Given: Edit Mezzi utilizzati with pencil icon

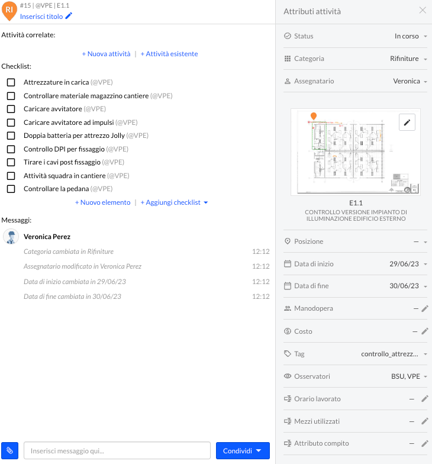Looking at the screenshot, I should click(x=424, y=421).
